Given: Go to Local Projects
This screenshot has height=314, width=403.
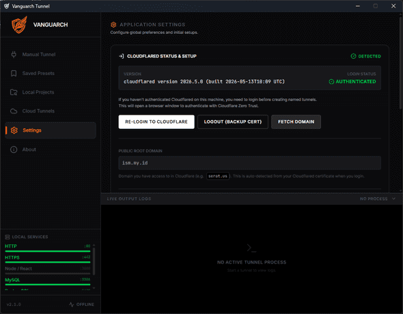Looking at the screenshot, I should point(51,92).
